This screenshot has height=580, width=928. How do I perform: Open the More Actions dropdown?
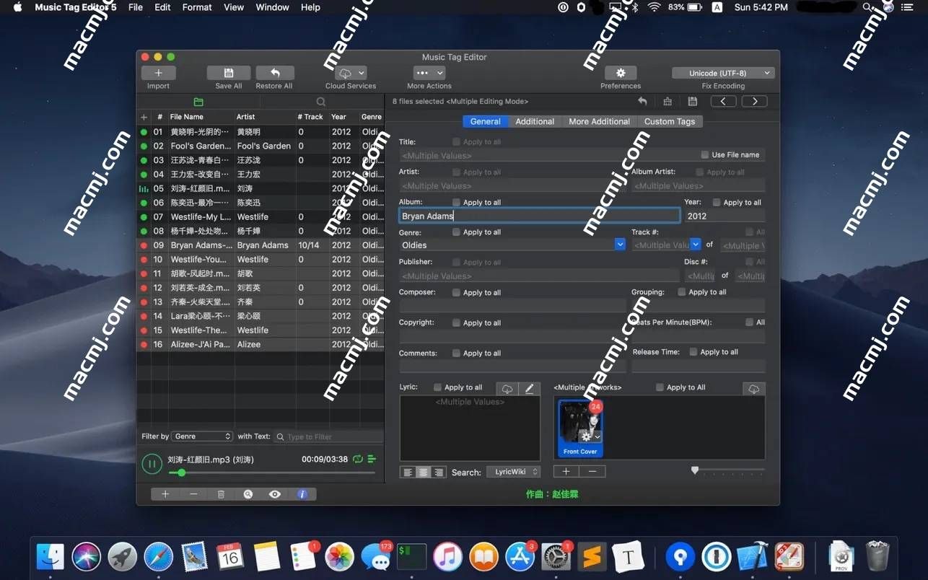coord(429,73)
